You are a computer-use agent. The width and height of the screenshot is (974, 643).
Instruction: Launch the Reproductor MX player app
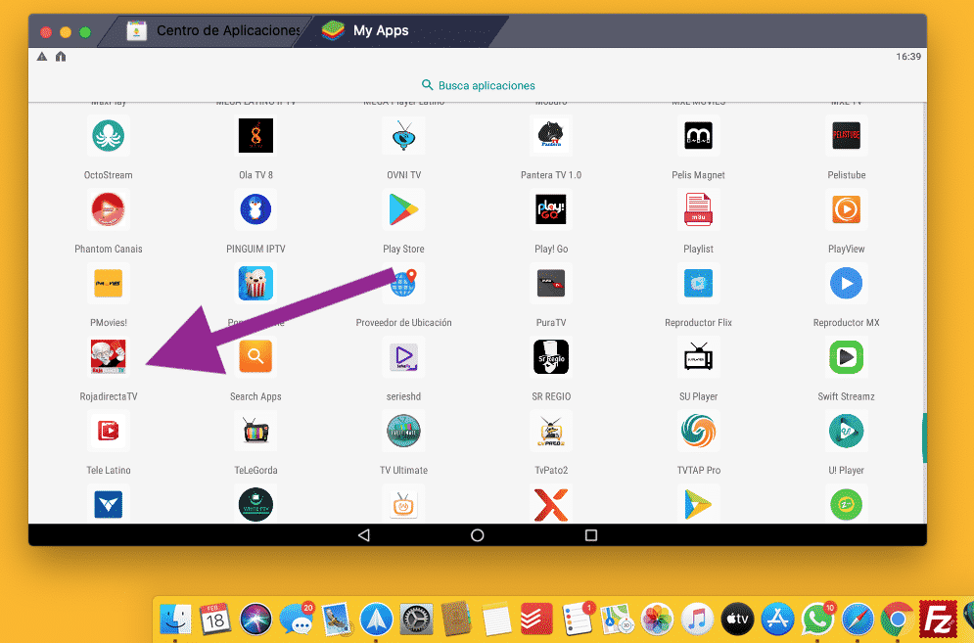coord(846,284)
